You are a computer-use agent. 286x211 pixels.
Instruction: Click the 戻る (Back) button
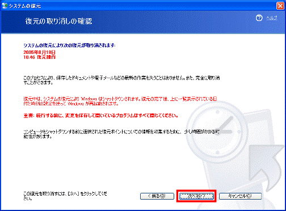(x=157, y=196)
